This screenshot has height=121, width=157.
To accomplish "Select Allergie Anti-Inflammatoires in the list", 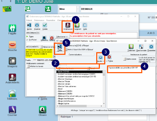I will click(x=67, y=101).
